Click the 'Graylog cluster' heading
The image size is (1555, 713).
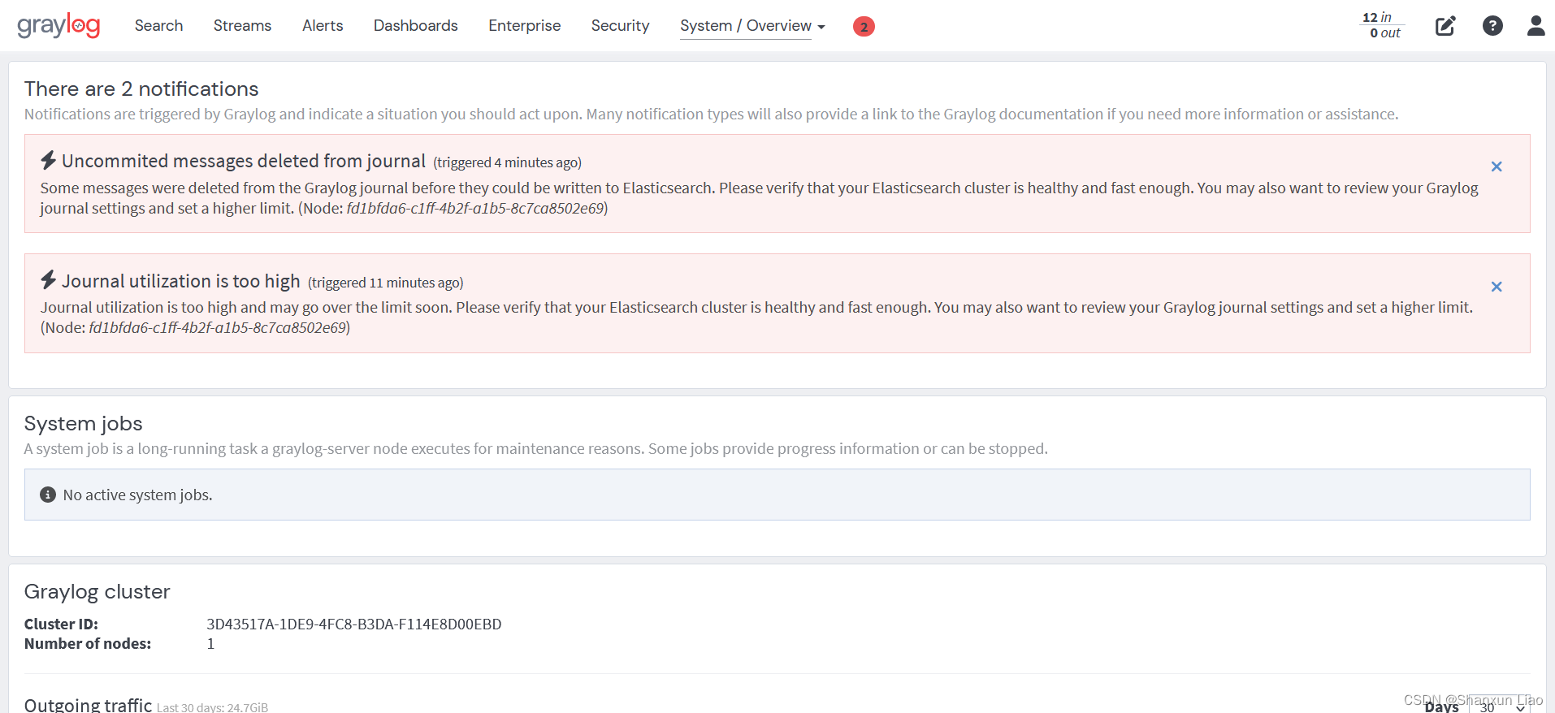pos(97,591)
